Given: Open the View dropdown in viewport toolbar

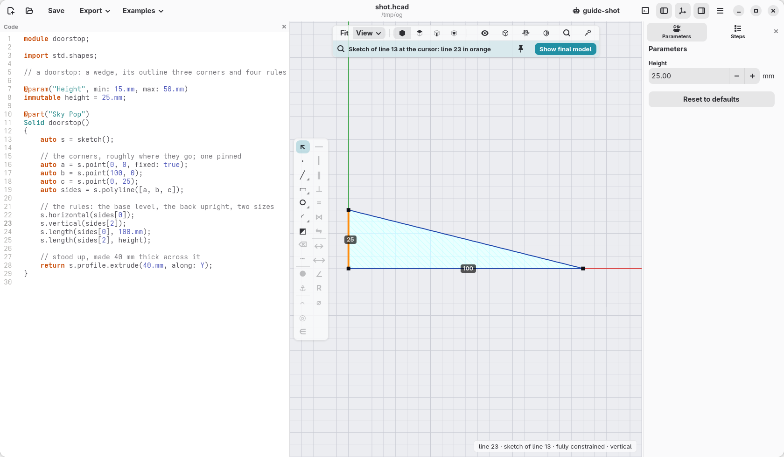Looking at the screenshot, I should 369,33.
